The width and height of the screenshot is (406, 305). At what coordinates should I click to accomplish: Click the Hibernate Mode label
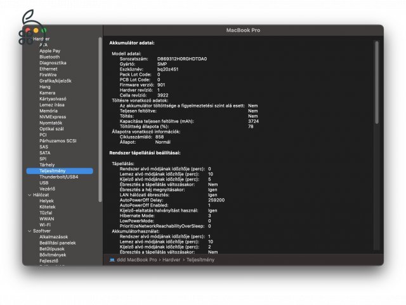[x=137, y=215]
